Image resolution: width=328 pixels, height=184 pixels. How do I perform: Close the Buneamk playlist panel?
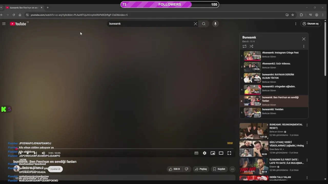(304, 39)
